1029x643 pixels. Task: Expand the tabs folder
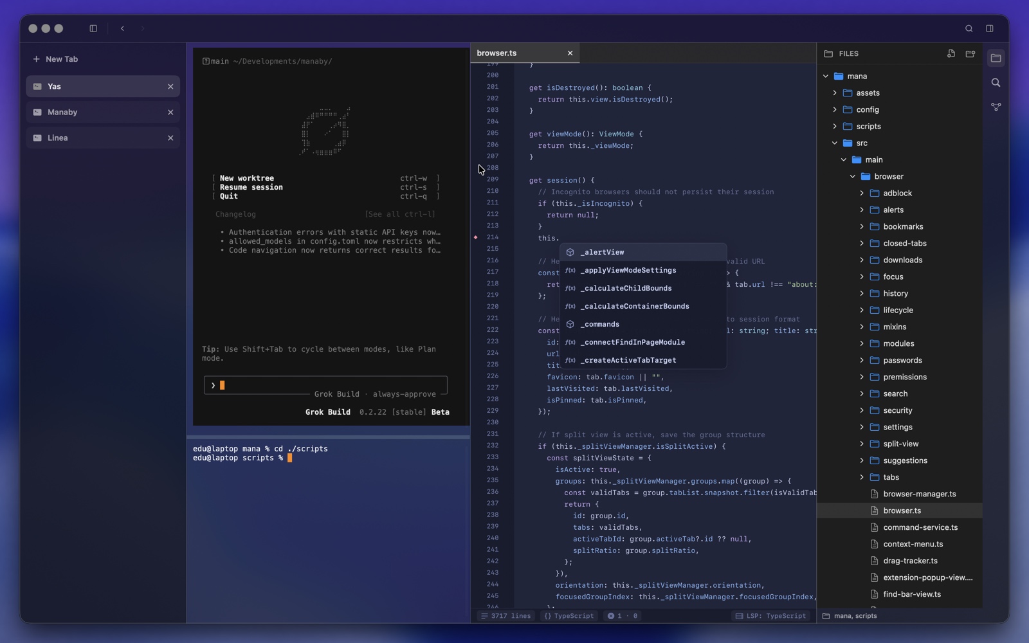click(x=862, y=477)
